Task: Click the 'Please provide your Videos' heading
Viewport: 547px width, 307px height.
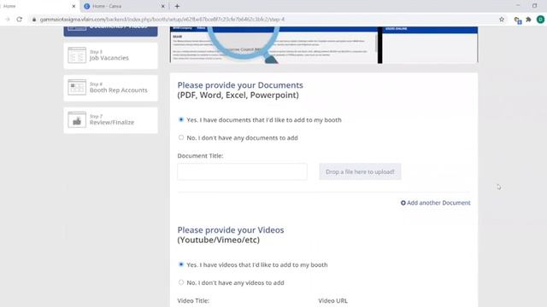Action: pyautogui.click(x=231, y=230)
